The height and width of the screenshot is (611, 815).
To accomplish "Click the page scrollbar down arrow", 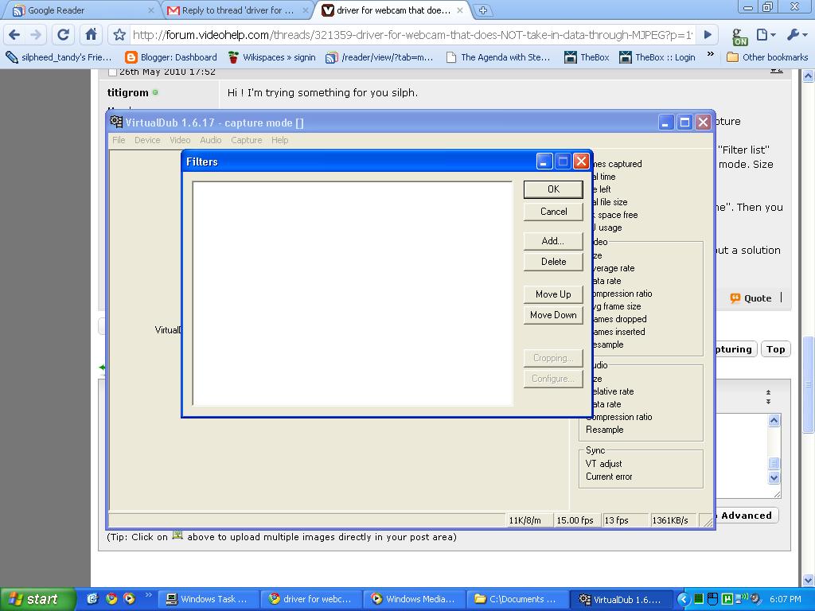I will point(809,580).
